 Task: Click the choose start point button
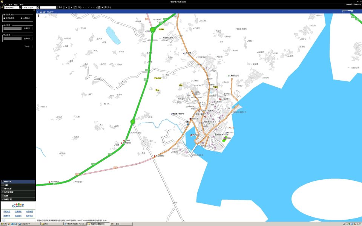(x=28, y=28)
